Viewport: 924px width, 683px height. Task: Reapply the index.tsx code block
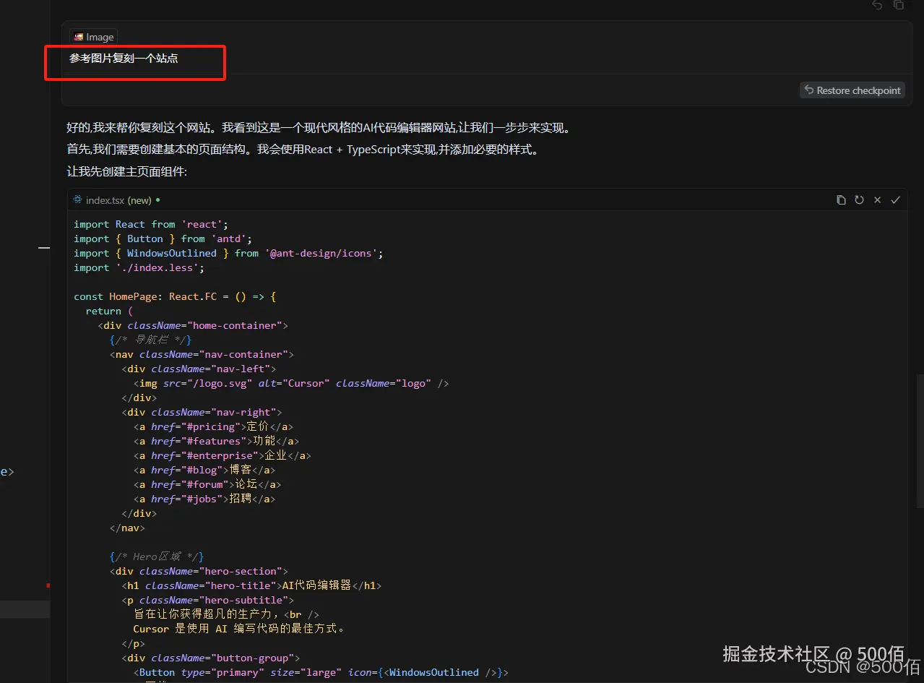[859, 200]
